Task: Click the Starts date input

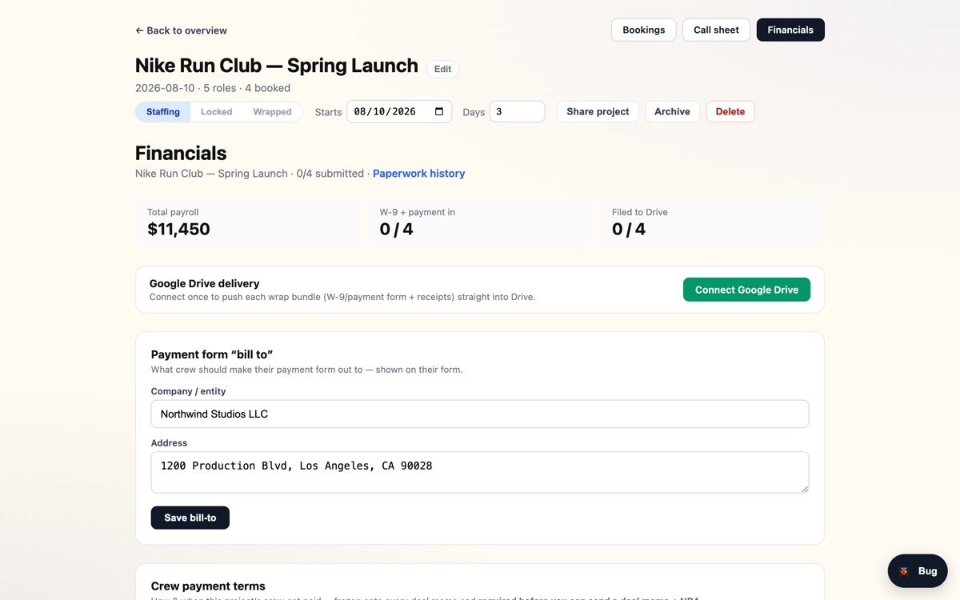Action: [399, 111]
